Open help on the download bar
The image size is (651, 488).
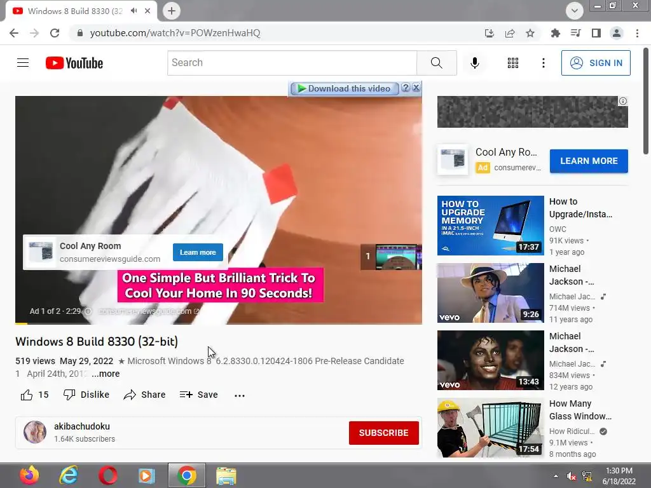tap(406, 88)
